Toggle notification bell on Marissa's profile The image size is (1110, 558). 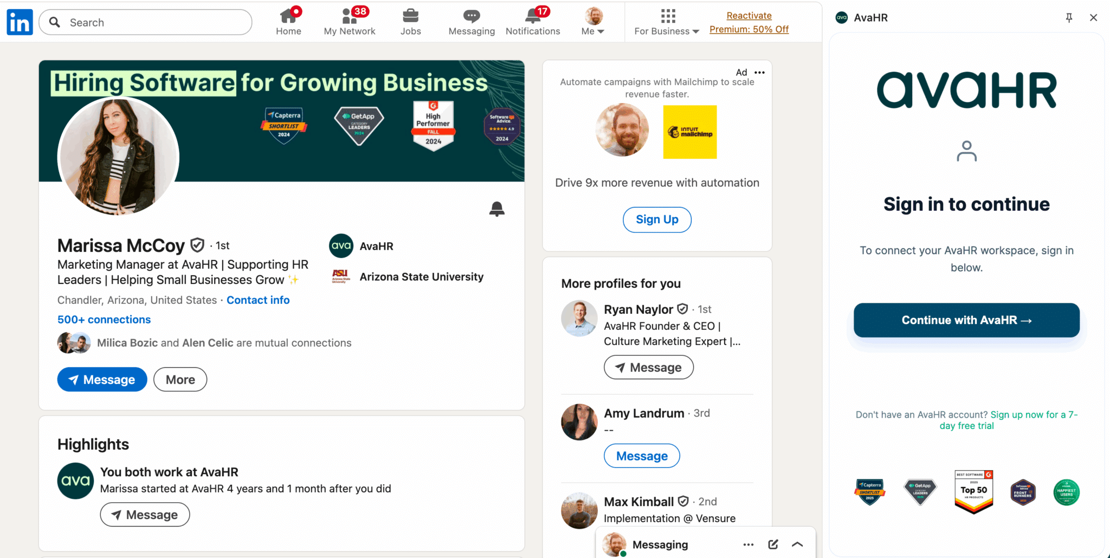(x=496, y=209)
